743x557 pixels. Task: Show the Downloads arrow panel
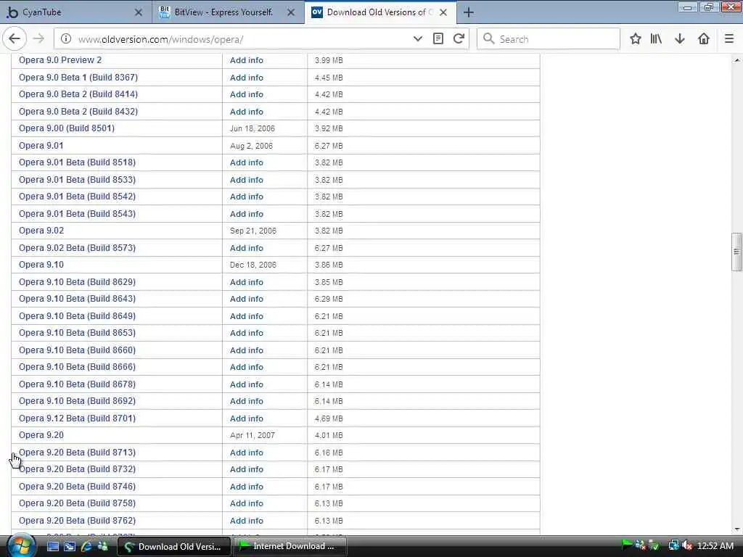point(680,39)
